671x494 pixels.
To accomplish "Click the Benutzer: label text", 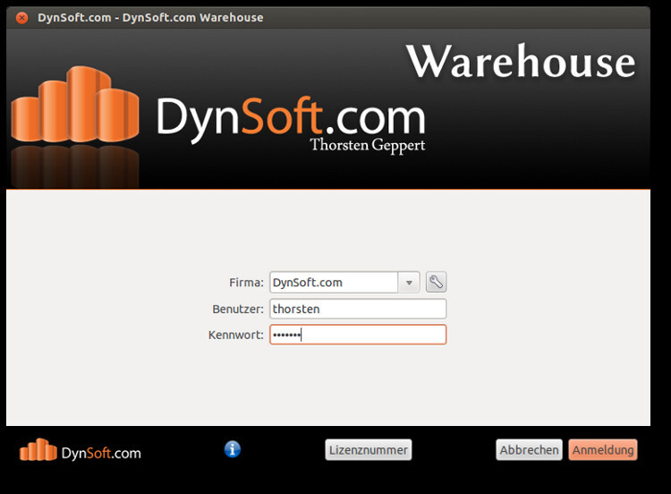I will point(238,309).
